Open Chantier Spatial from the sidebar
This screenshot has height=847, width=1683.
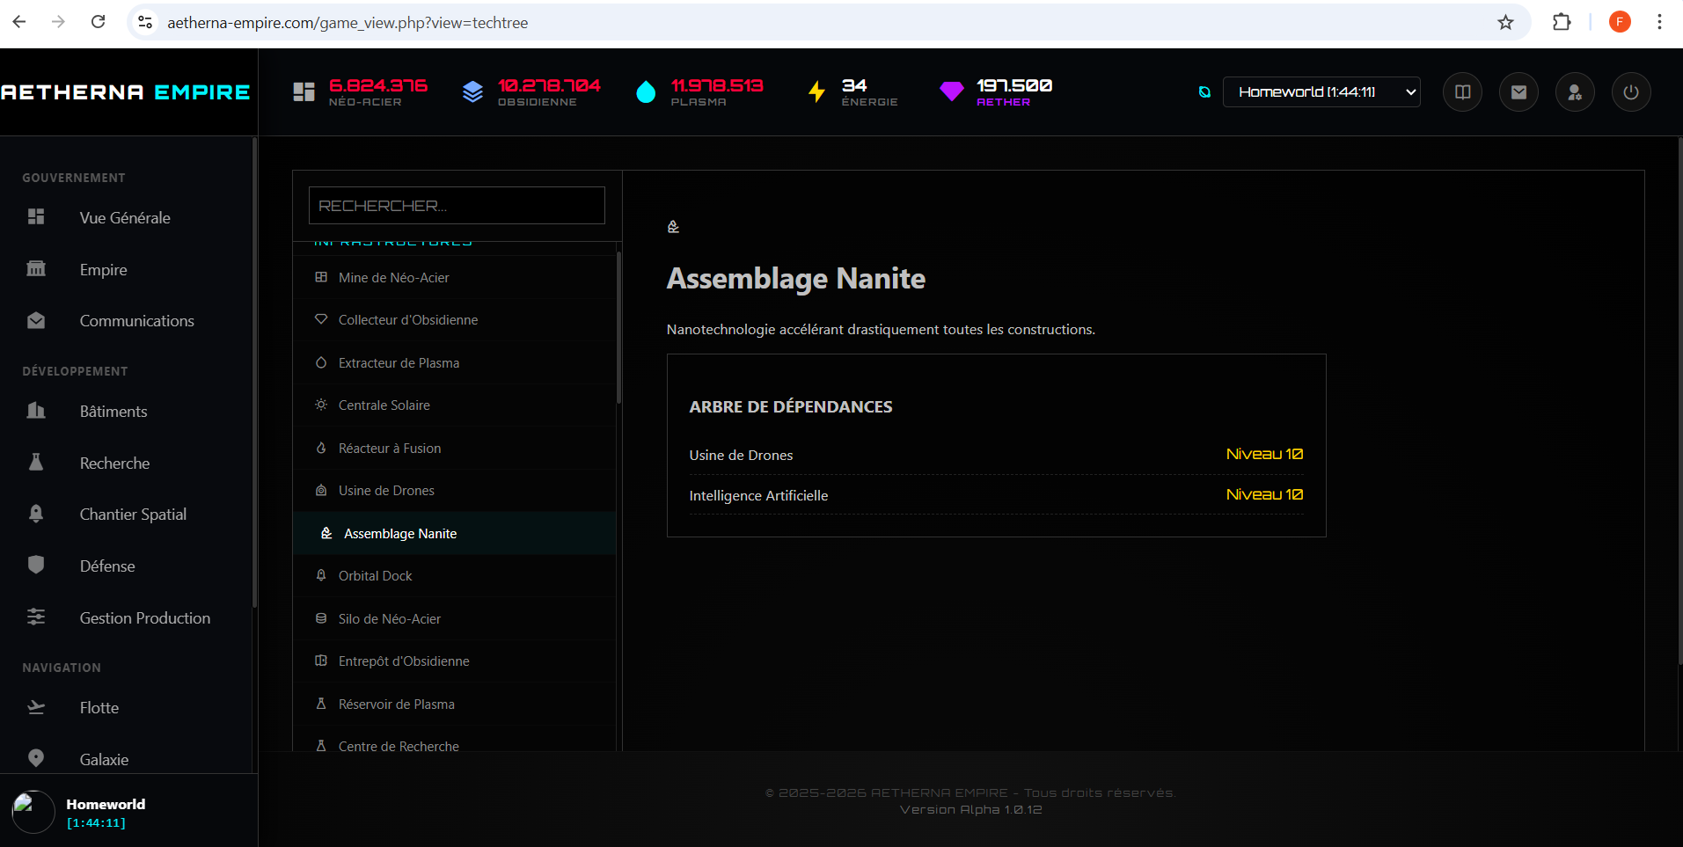133,515
